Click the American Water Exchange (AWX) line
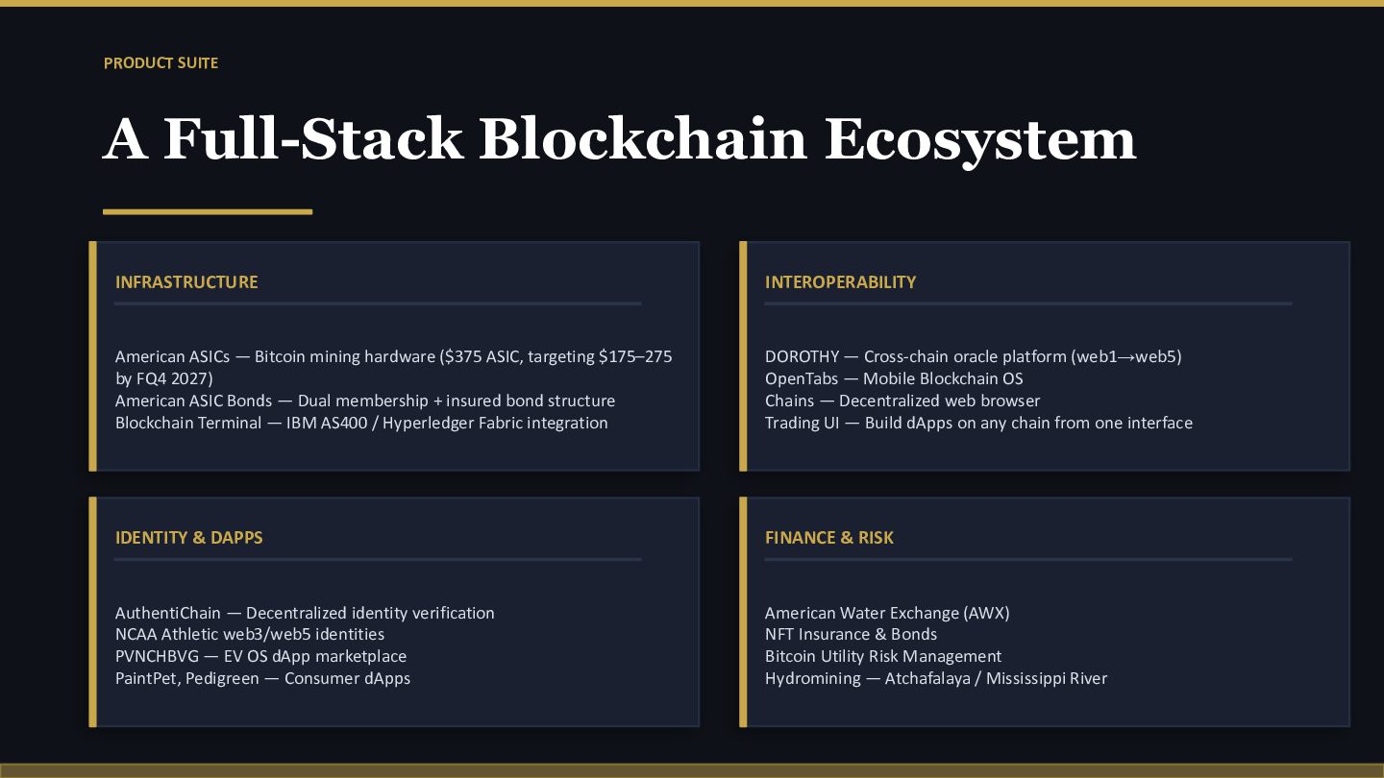The width and height of the screenshot is (1384, 778). [x=887, y=614]
